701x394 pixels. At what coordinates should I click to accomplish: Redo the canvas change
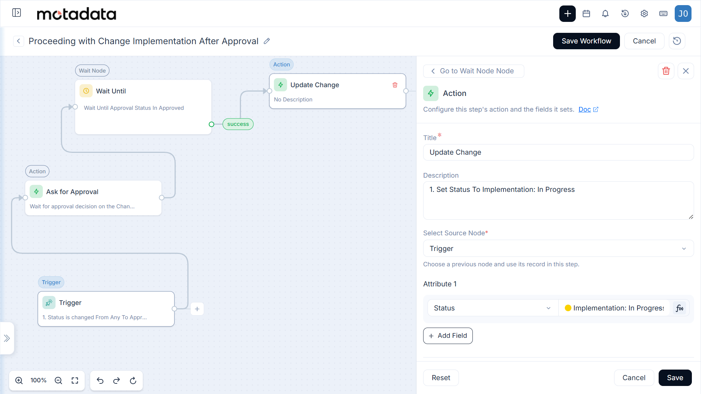coord(116,381)
